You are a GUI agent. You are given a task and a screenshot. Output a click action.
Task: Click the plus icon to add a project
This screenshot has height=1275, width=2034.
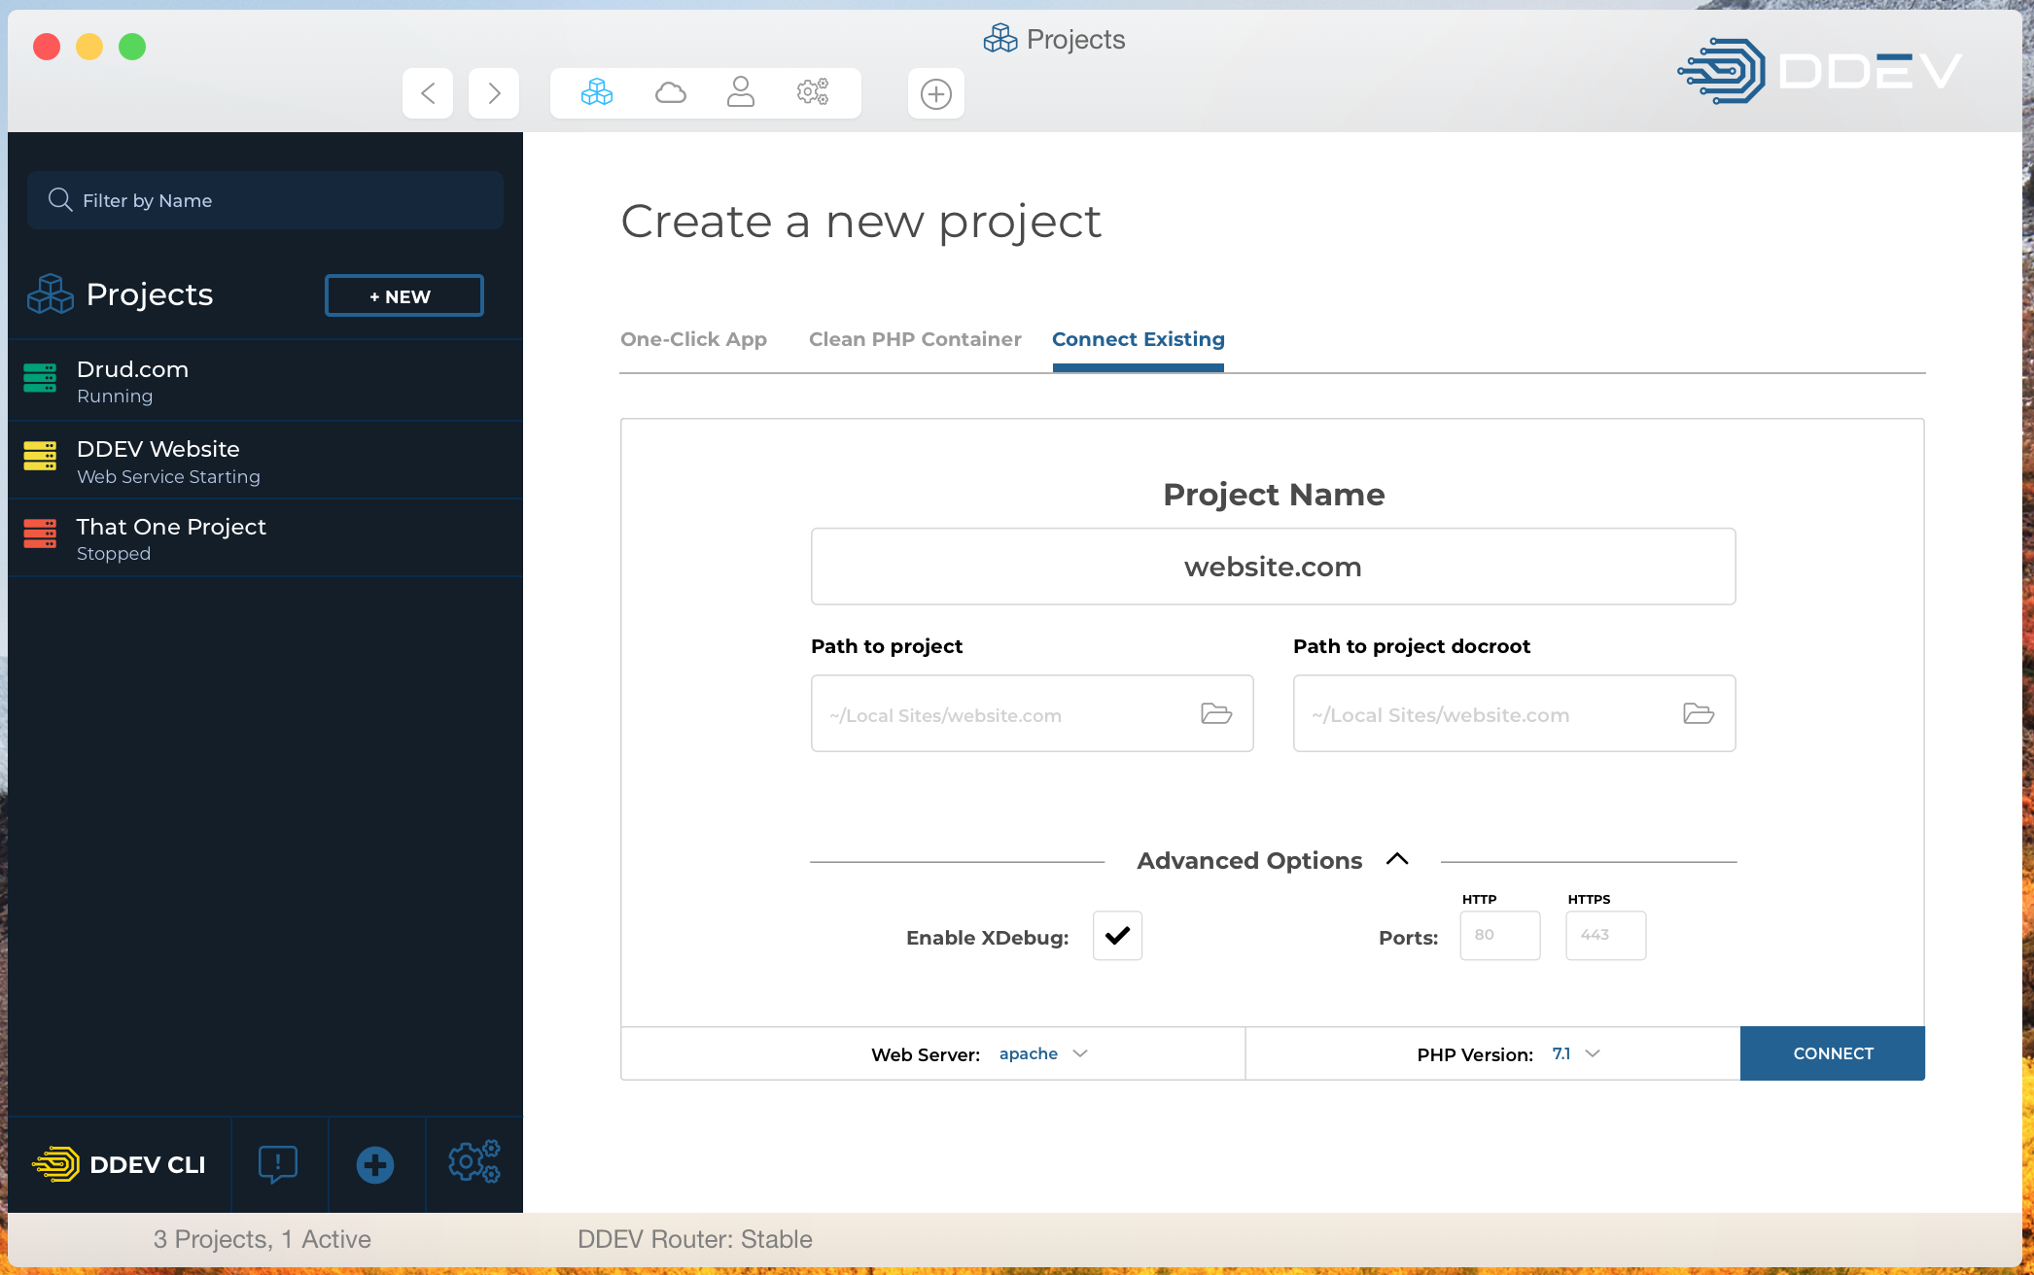point(936,92)
